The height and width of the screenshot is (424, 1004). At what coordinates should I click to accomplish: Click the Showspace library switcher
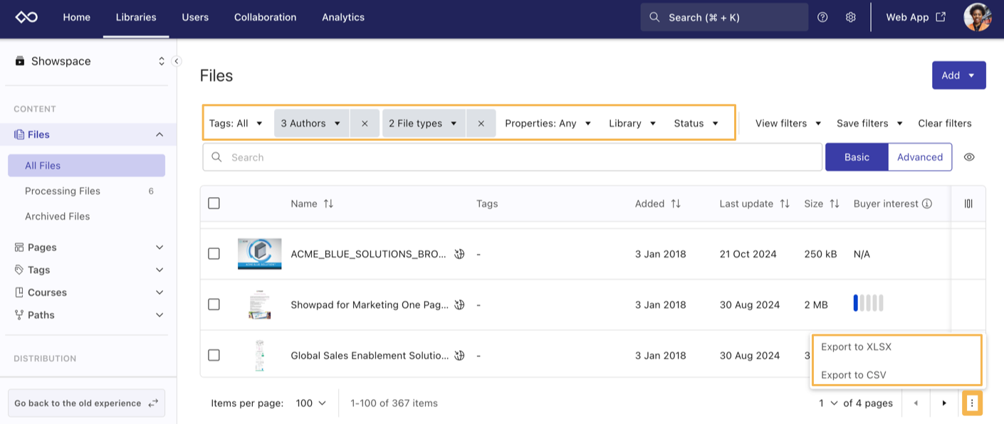pyautogui.click(x=90, y=61)
